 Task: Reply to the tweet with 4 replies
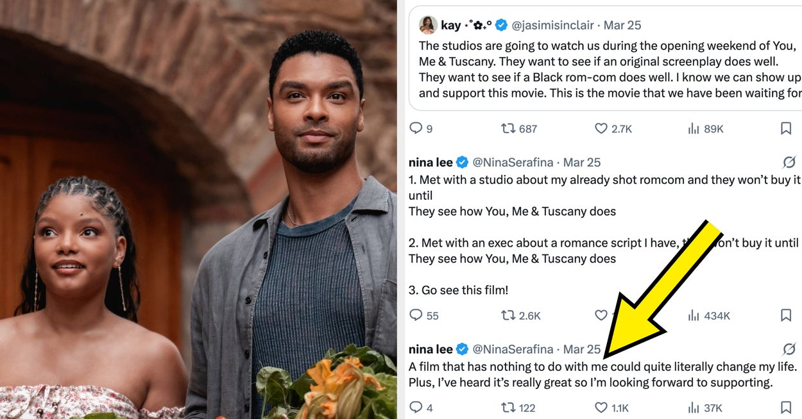tap(416, 407)
